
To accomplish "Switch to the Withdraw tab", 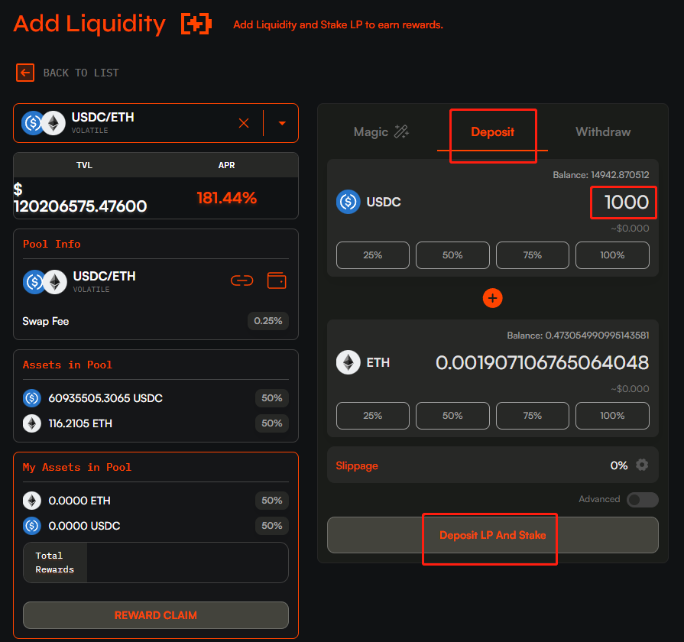I will (603, 132).
